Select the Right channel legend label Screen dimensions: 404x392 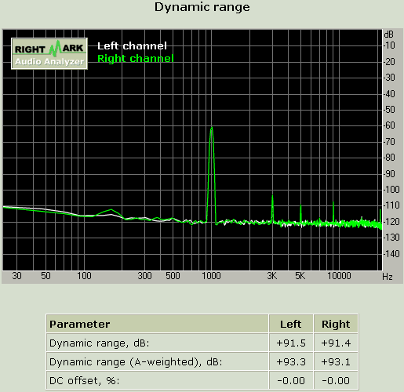click(x=136, y=58)
